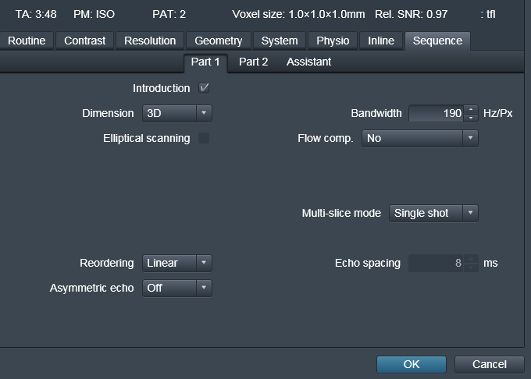Switch to the Contrast tab
Screen dimensions: 531x379
[85, 41]
